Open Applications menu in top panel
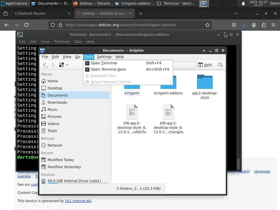280x210 pixels. coord(15,3)
